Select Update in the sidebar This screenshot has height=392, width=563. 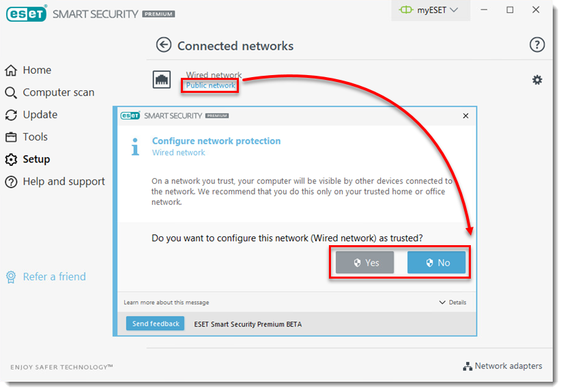click(40, 115)
